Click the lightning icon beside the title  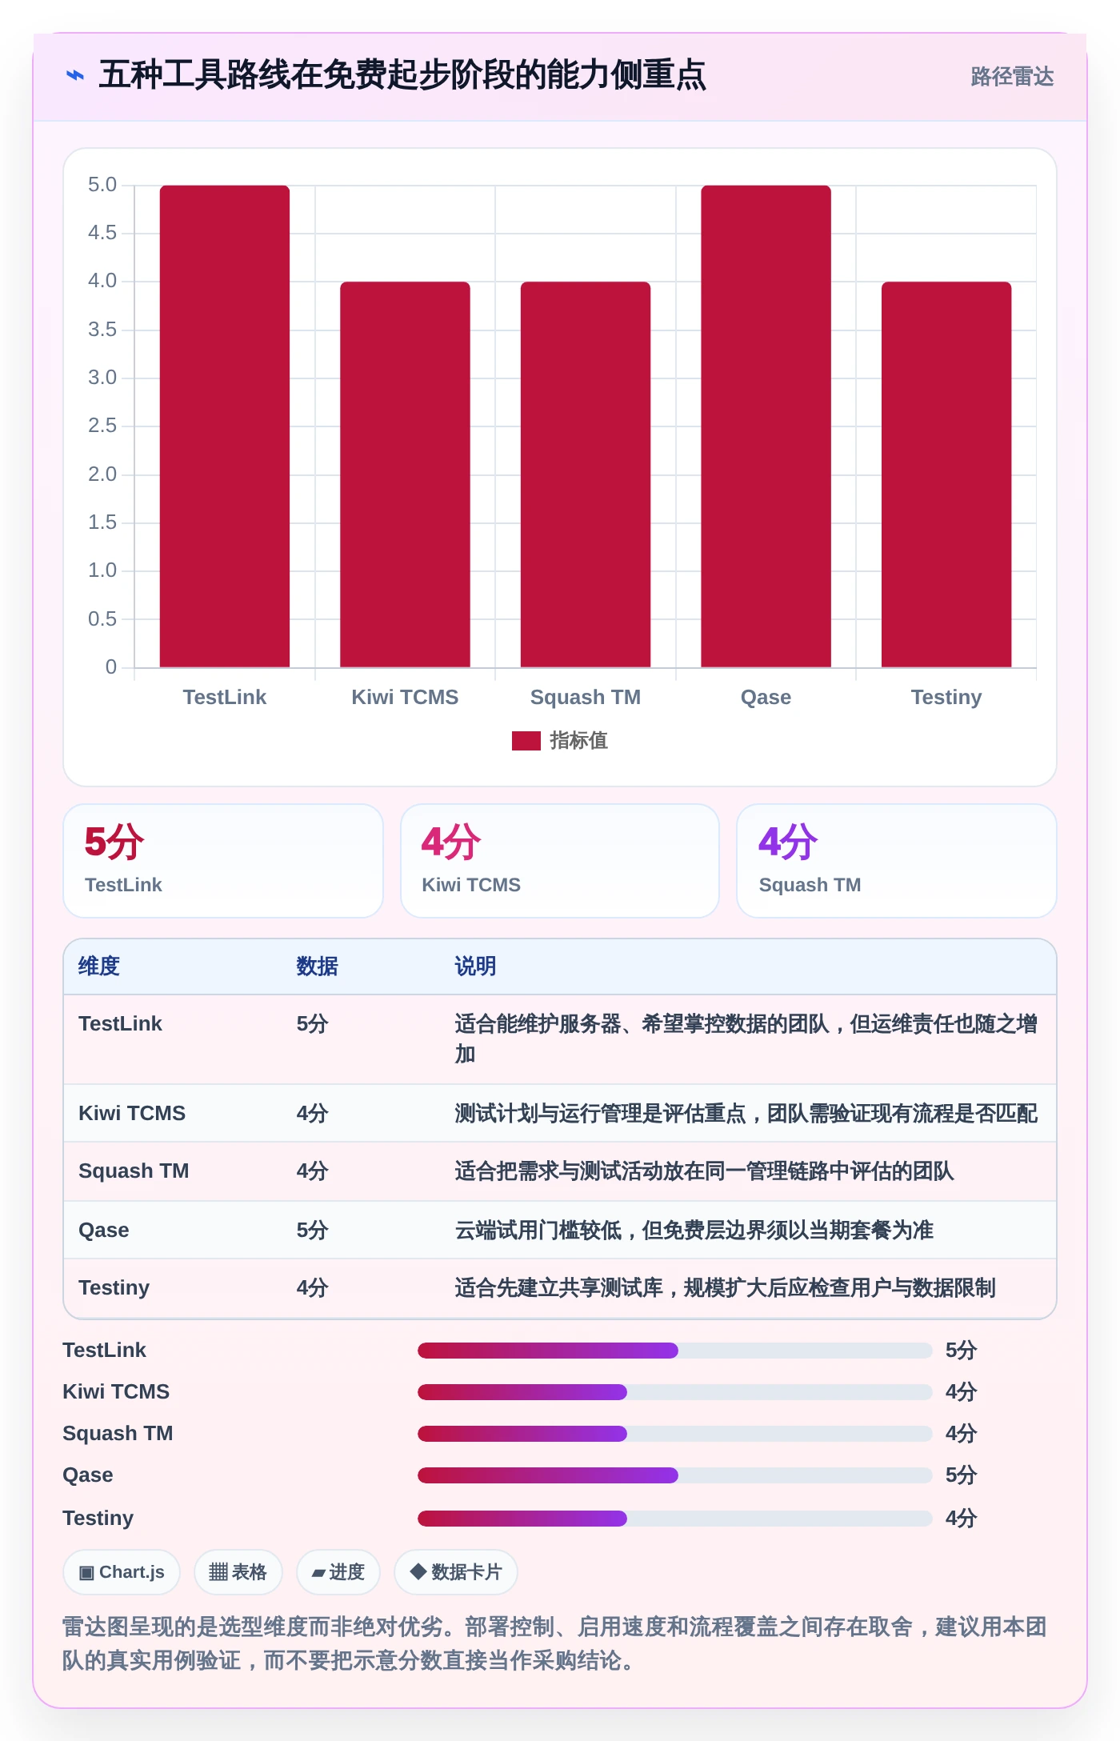tap(74, 76)
